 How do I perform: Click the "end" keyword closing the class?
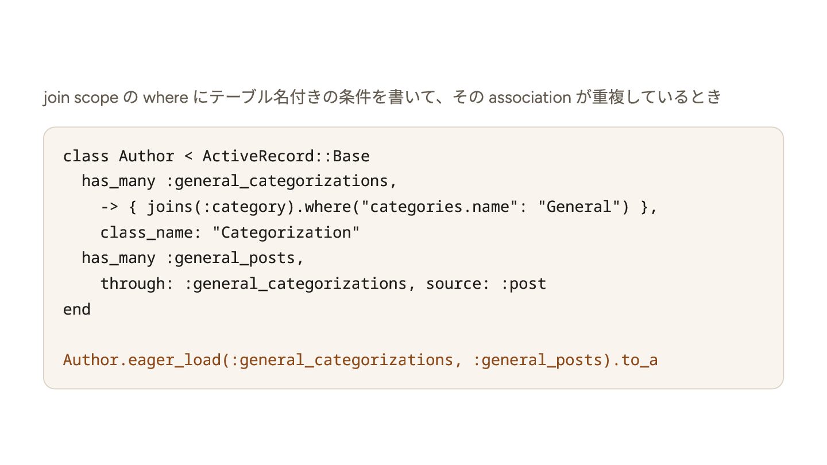77,309
